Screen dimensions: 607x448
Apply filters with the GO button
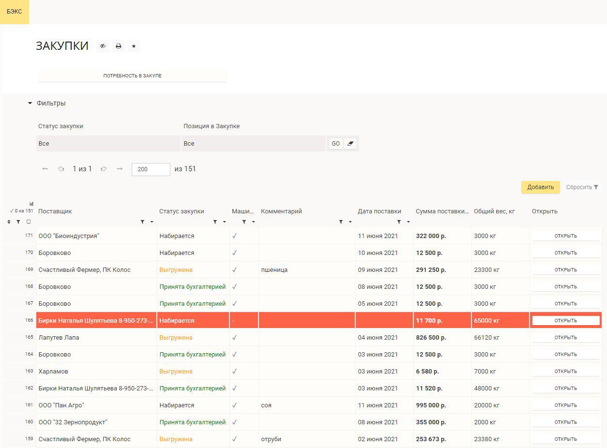(335, 144)
